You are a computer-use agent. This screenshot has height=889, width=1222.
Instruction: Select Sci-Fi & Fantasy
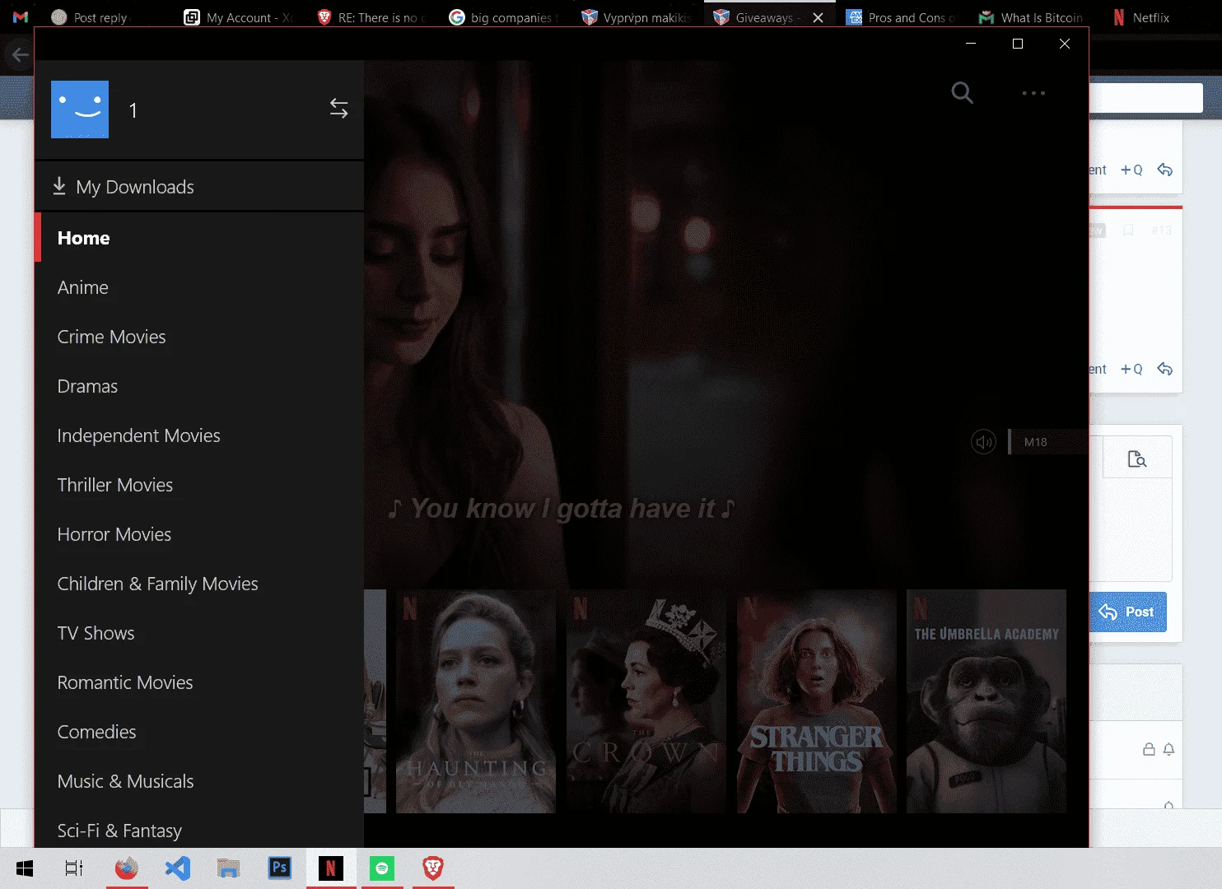[x=199, y=828]
